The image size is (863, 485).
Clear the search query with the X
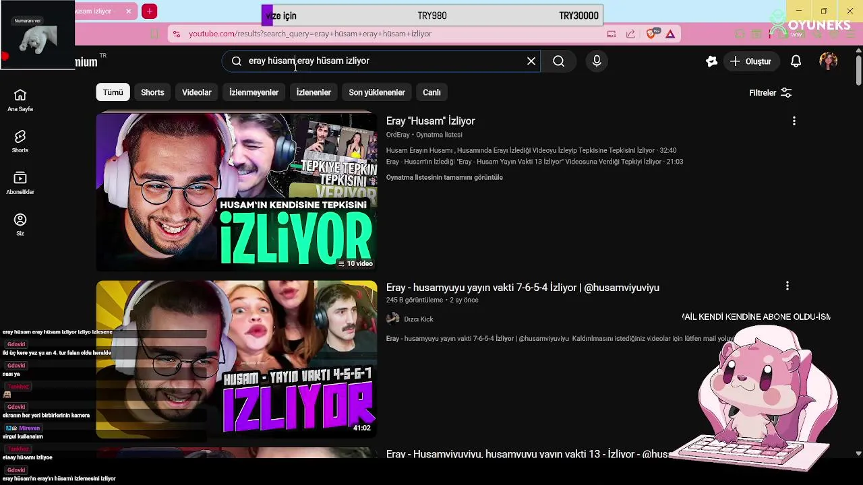pos(531,61)
